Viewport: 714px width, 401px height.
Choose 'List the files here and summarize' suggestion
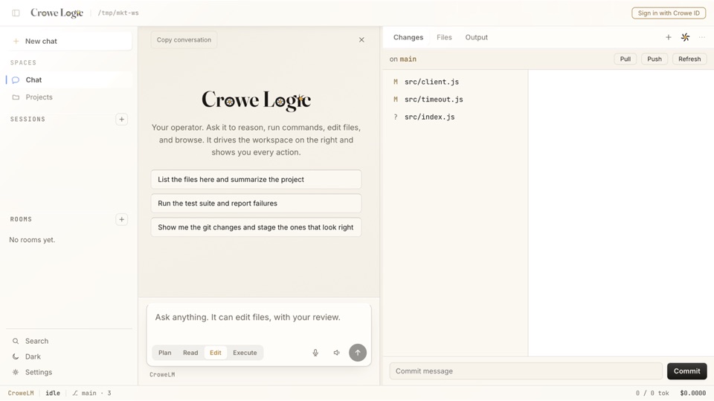pyautogui.click(x=256, y=179)
